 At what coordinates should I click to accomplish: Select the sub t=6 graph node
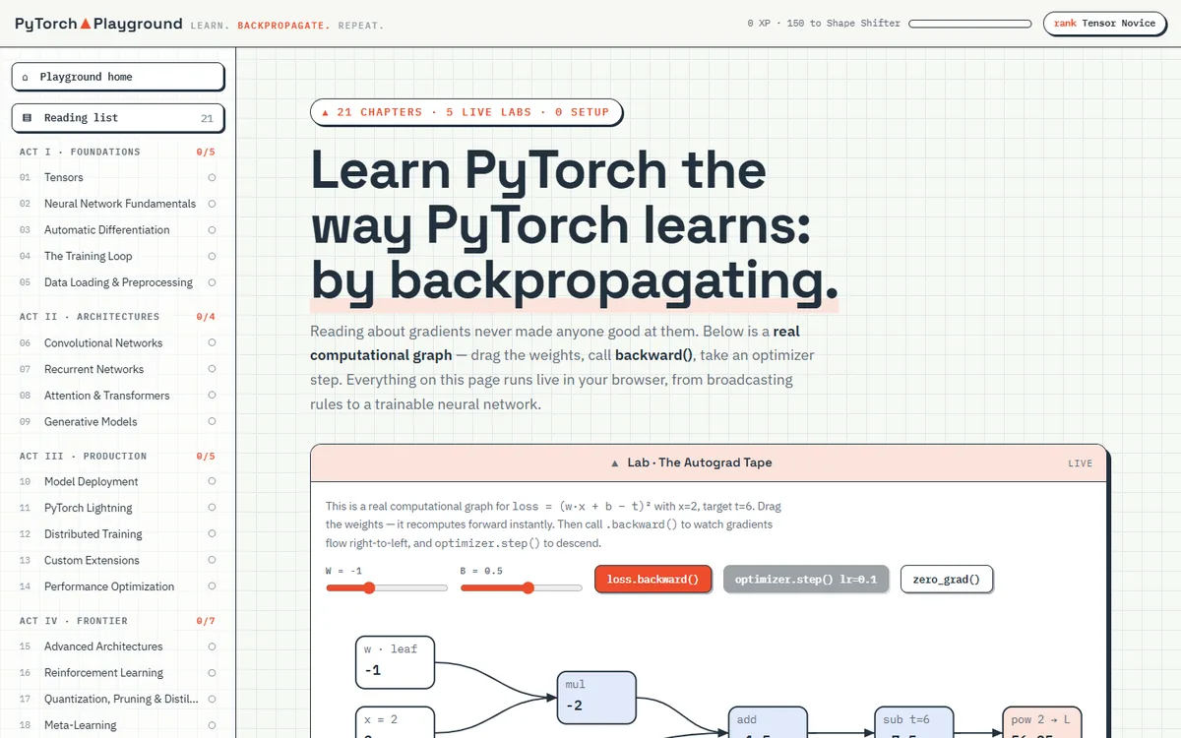pyautogui.click(x=914, y=722)
